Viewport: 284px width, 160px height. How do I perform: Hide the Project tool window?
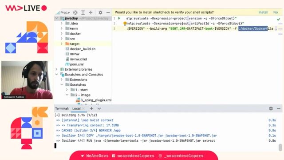tap(108, 12)
